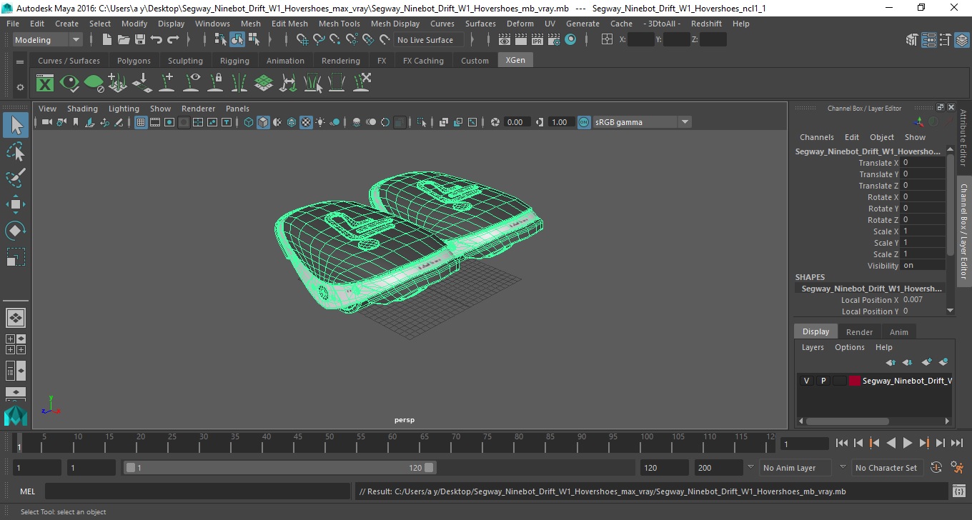972x520 pixels.
Task: Open the sRGB gamma dropdown
Action: coord(642,122)
